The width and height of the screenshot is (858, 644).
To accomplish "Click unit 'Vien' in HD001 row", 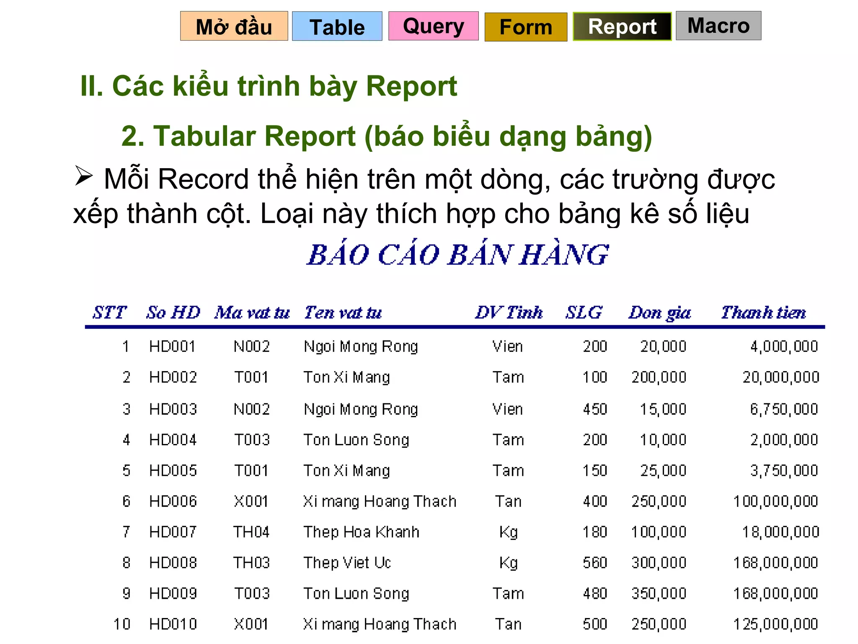I will point(508,346).
